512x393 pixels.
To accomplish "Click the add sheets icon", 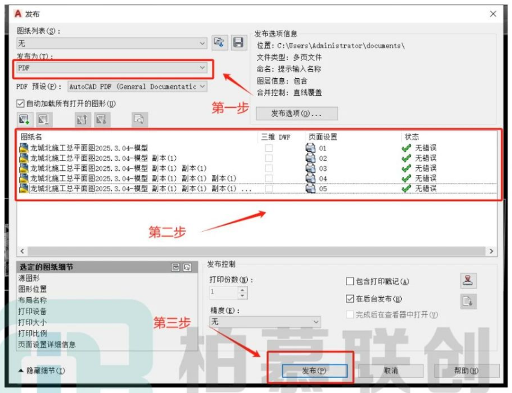I will pos(25,119).
